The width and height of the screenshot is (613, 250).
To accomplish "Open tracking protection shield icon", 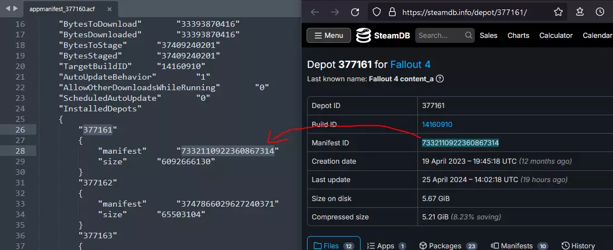I will (377, 12).
